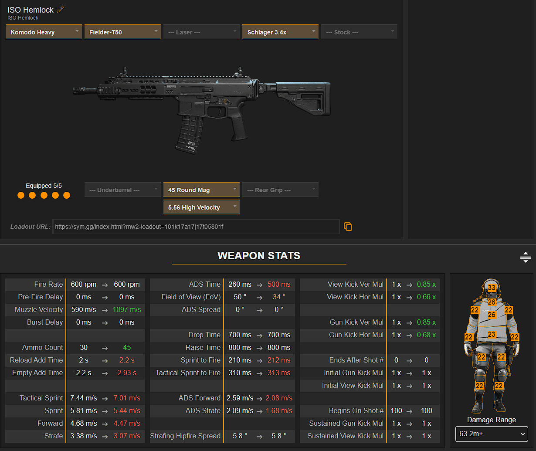
Task: Click the Sustained Gun Kick Mul label
Action: [346, 423]
